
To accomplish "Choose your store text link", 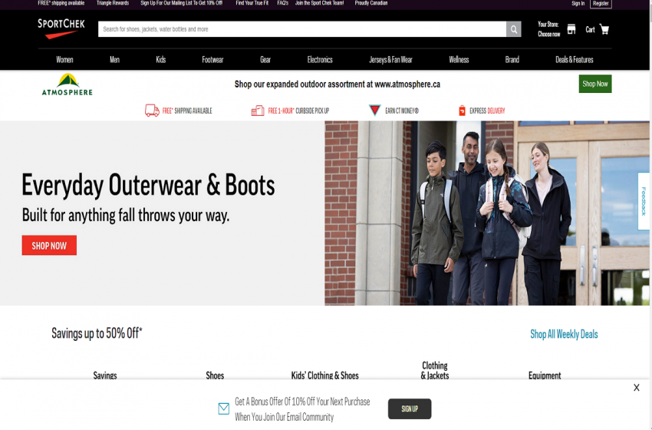I will click(x=549, y=29).
